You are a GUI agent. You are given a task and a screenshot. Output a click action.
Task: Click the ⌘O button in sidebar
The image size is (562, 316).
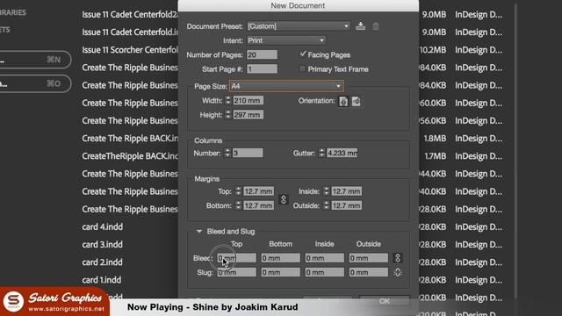(x=35, y=83)
